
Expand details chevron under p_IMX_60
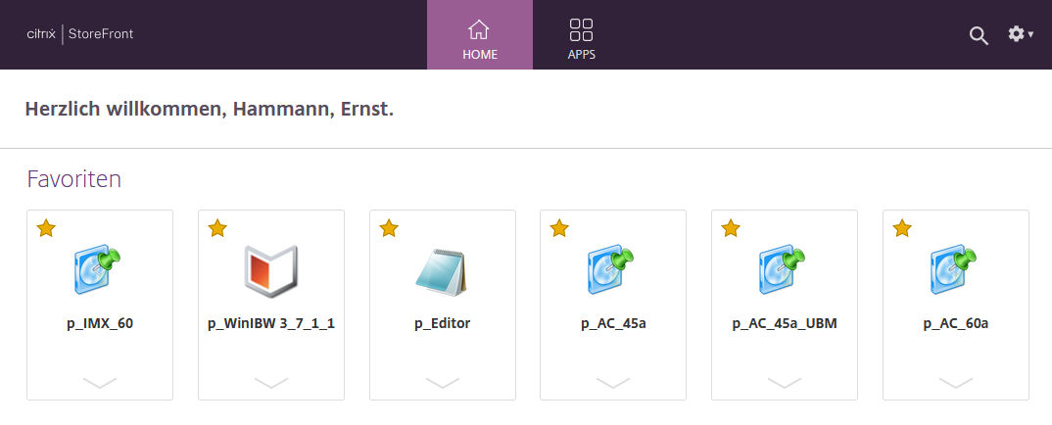click(99, 382)
